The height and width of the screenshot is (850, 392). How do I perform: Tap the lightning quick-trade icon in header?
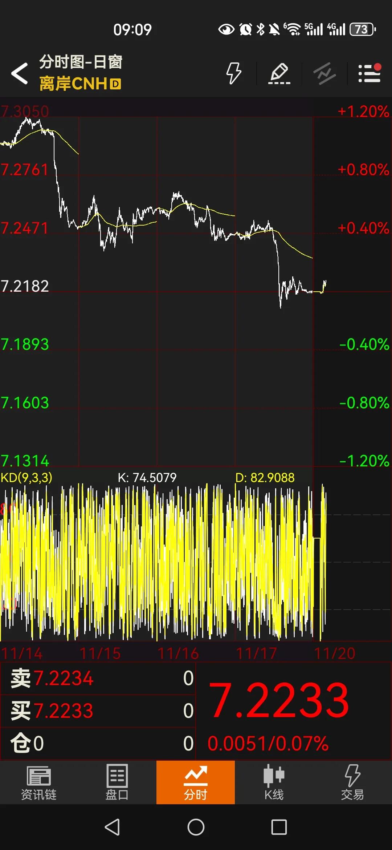pyautogui.click(x=233, y=73)
